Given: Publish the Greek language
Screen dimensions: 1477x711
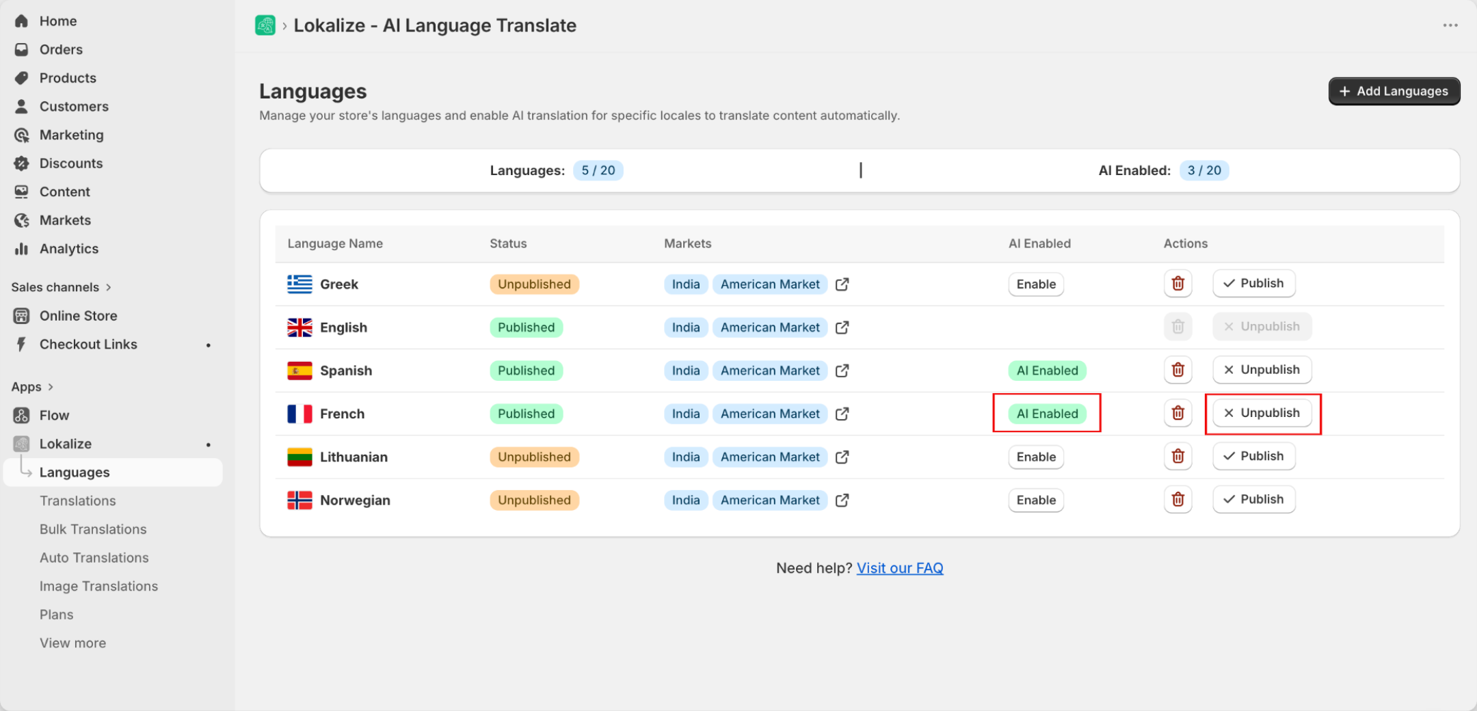Looking at the screenshot, I should 1253,283.
